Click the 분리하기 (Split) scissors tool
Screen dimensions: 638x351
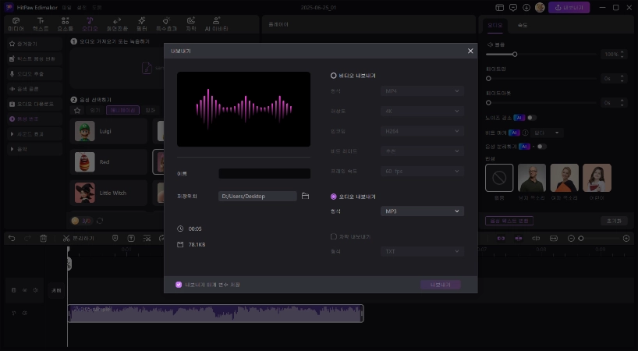pyautogui.click(x=78, y=239)
